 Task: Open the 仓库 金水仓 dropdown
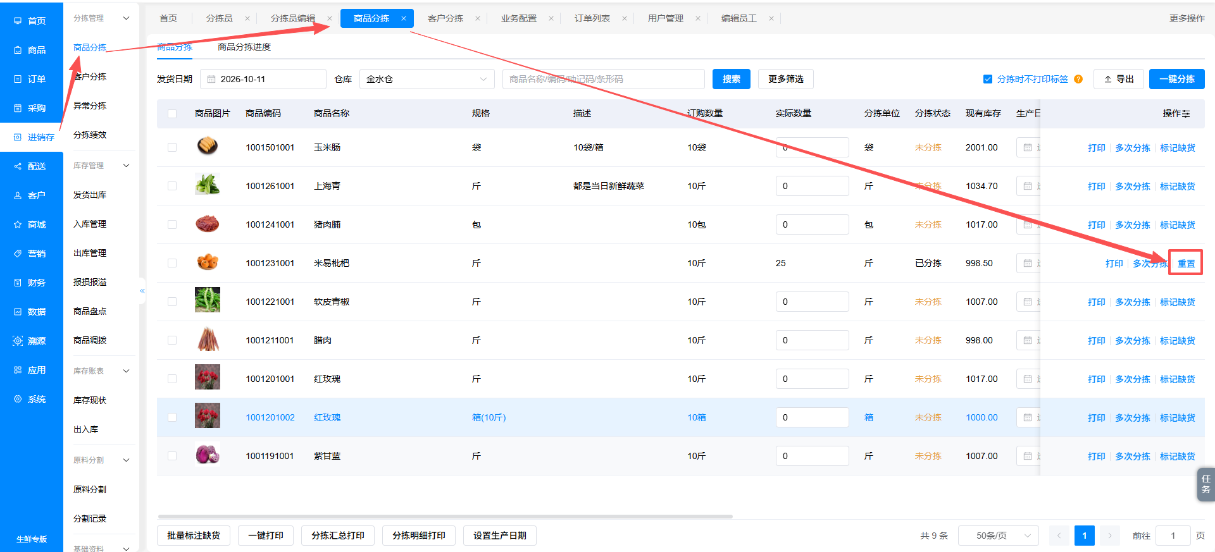(427, 79)
